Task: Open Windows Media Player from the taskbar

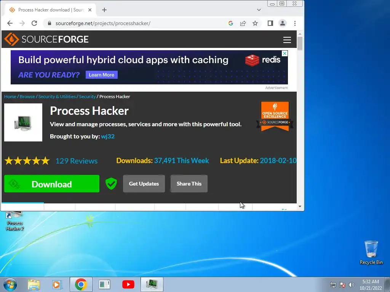Action: [x=57, y=284]
